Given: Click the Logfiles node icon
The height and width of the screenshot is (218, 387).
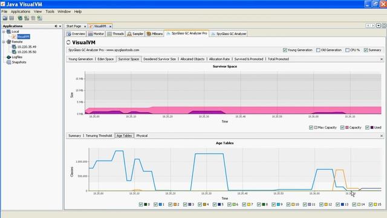Looking at the screenshot, I should 8,57.
